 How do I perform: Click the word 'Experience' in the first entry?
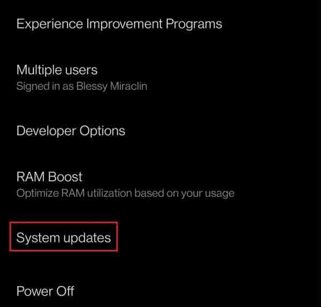(50, 24)
